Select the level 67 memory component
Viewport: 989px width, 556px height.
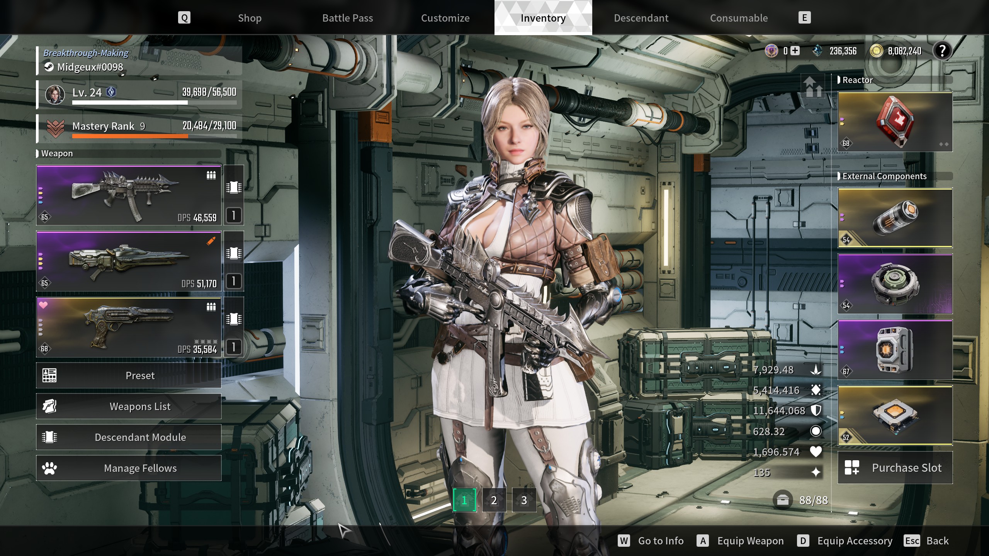point(895,349)
